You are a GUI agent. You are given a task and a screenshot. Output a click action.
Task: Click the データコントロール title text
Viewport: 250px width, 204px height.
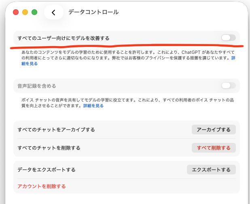coord(93,12)
